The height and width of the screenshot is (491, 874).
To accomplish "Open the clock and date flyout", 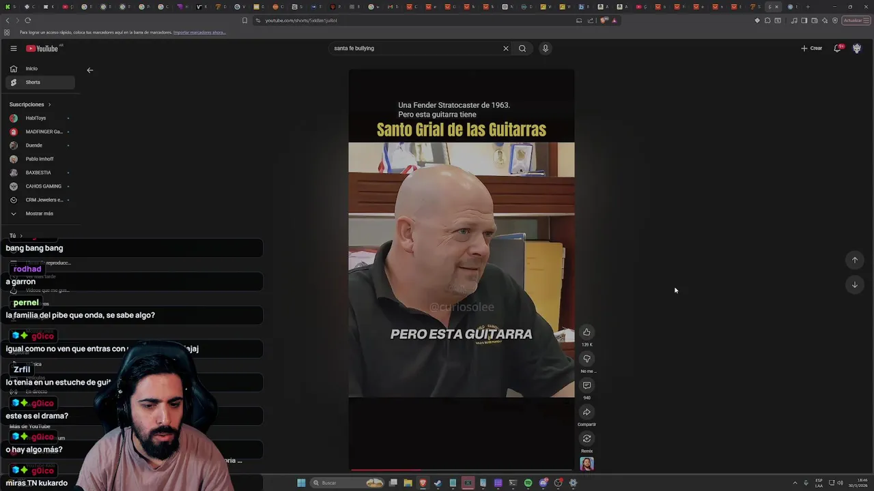I will point(858,483).
